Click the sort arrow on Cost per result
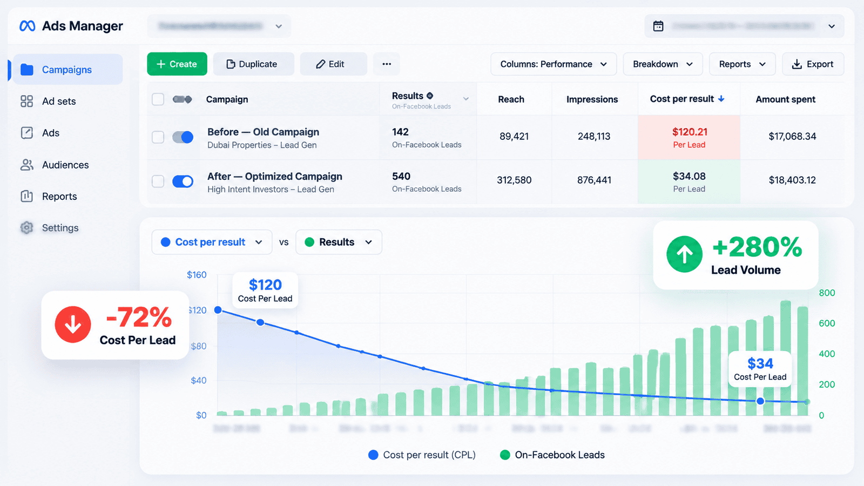Image resolution: width=864 pixels, height=486 pixels. [721, 99]
